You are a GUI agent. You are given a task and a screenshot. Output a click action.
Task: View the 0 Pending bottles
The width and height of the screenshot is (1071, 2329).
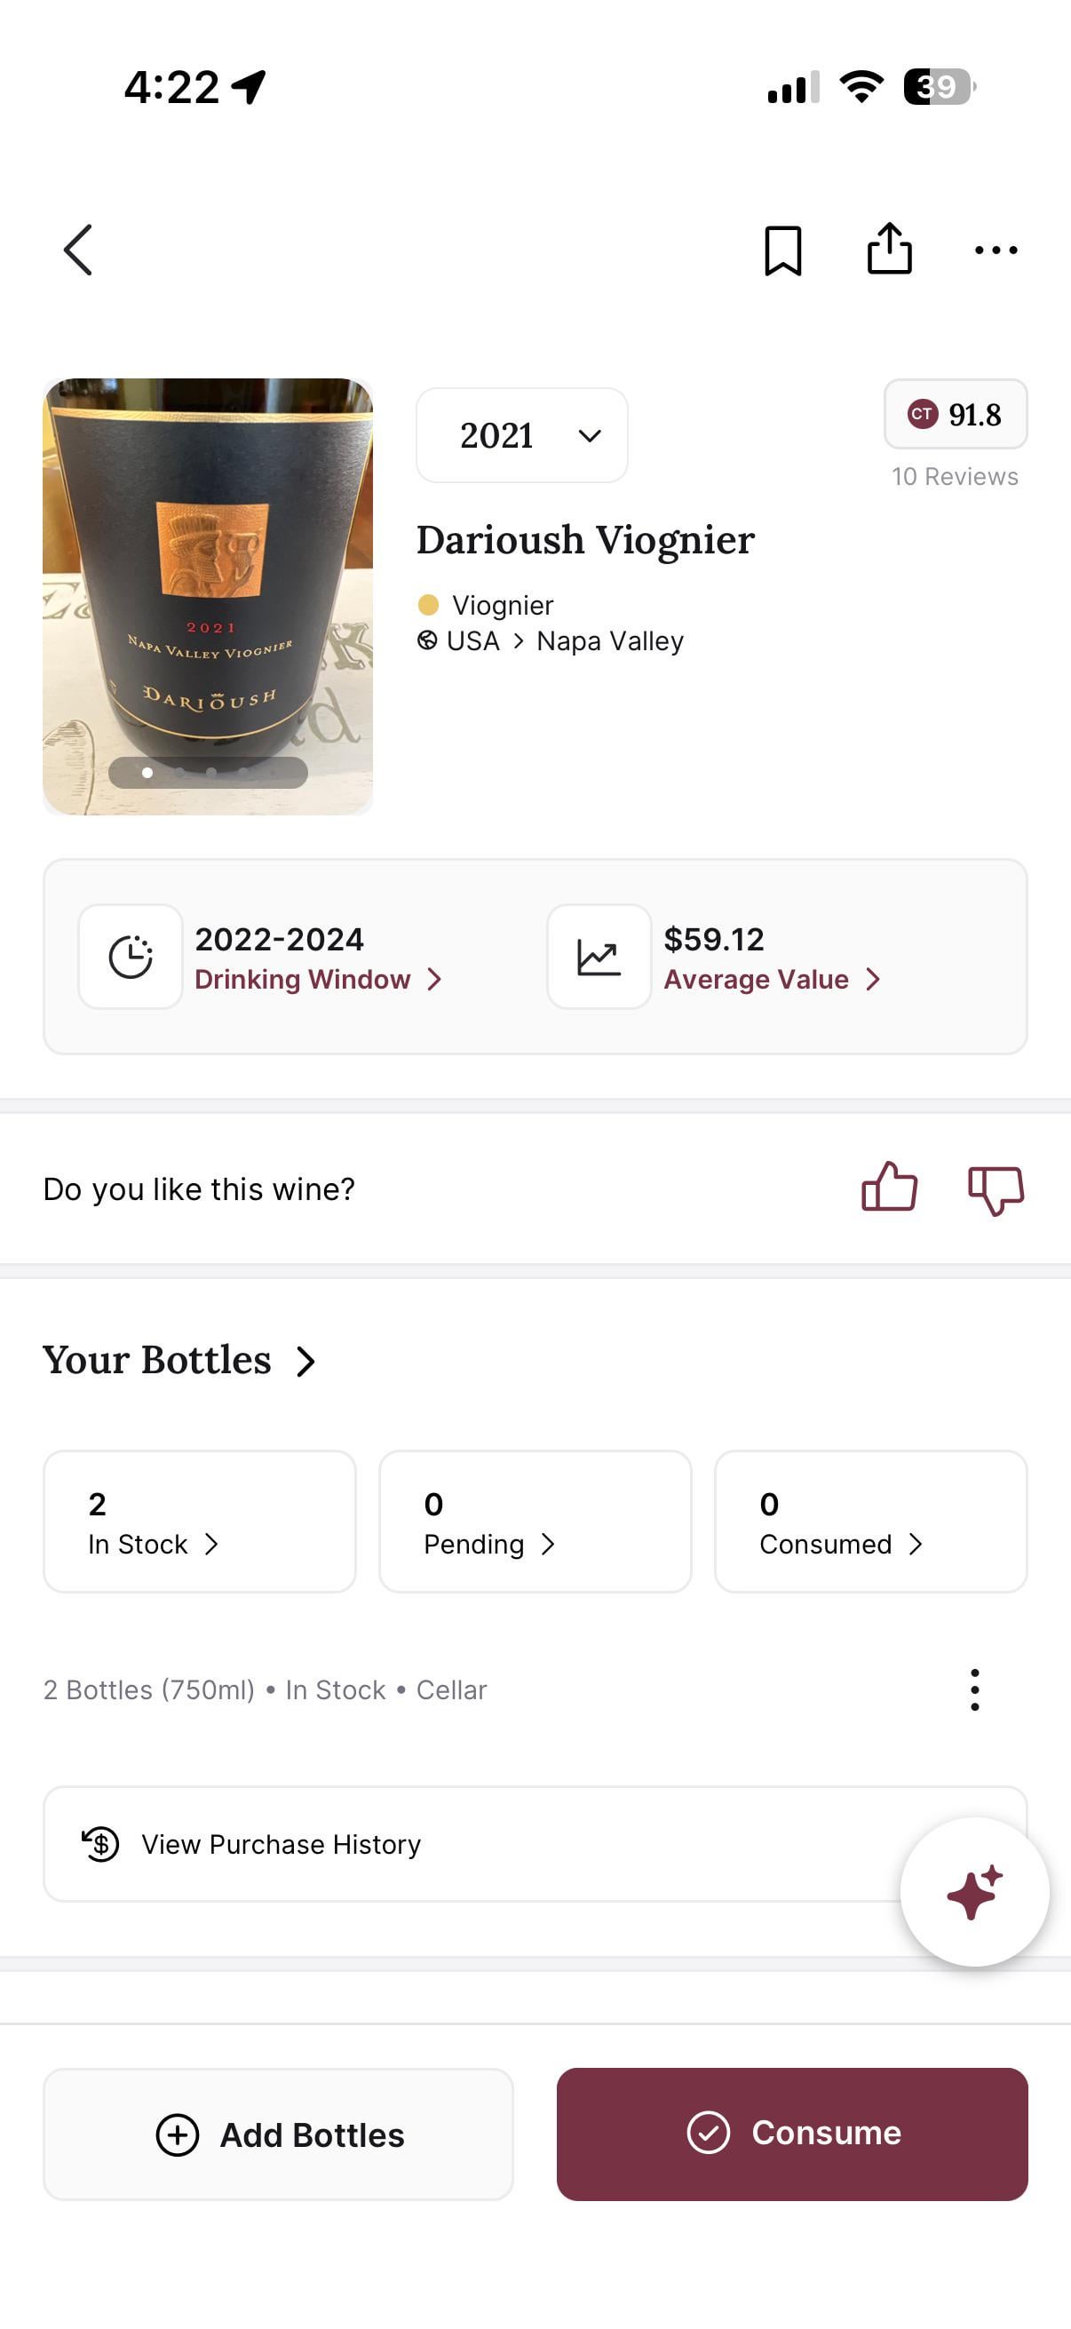point(535,1522)
